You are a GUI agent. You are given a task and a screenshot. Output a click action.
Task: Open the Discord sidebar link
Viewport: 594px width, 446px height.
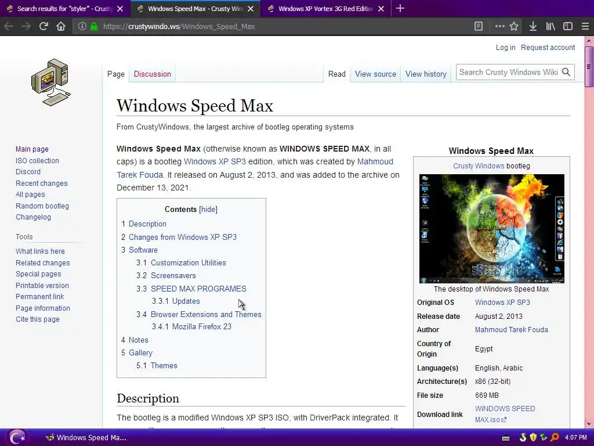click(28, 172)
